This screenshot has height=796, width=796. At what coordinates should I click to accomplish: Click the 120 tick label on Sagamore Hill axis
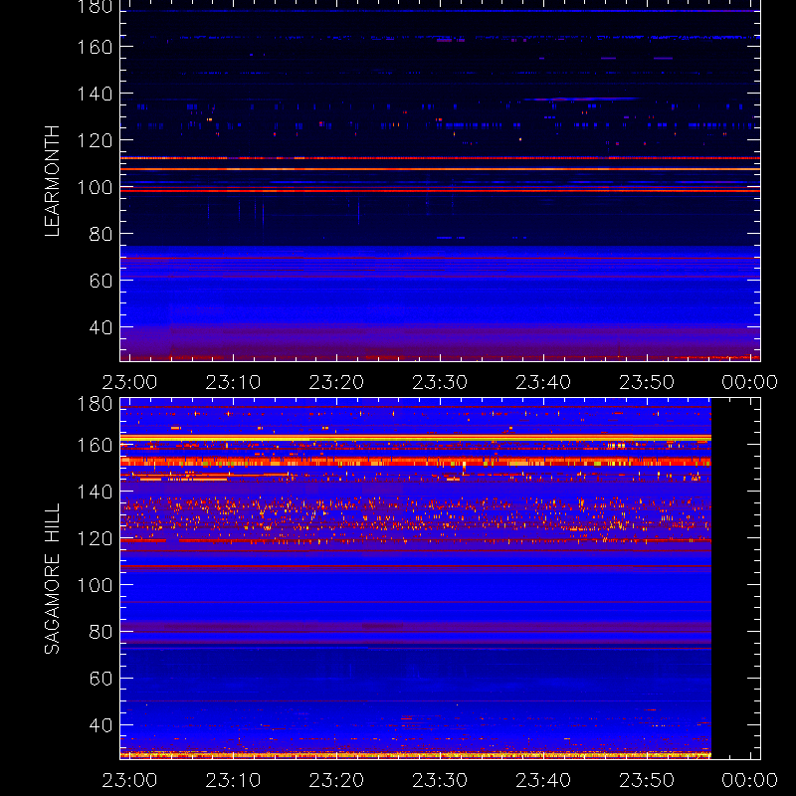pos(95,538)
